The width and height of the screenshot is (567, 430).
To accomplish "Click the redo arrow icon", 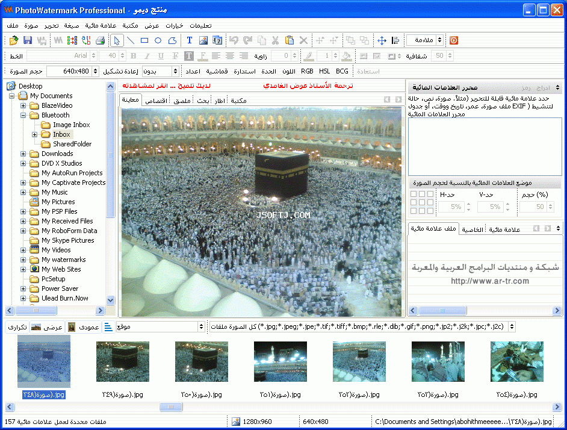I will (x=248, y=40).
